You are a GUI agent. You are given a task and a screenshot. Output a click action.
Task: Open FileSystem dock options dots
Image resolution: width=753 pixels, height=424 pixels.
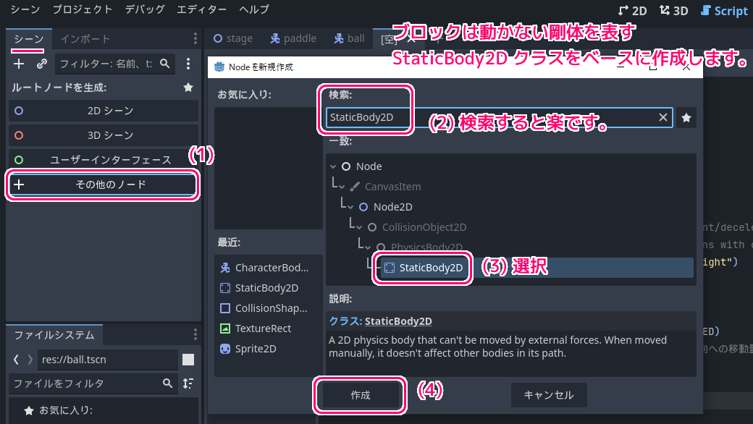[195, 334]
